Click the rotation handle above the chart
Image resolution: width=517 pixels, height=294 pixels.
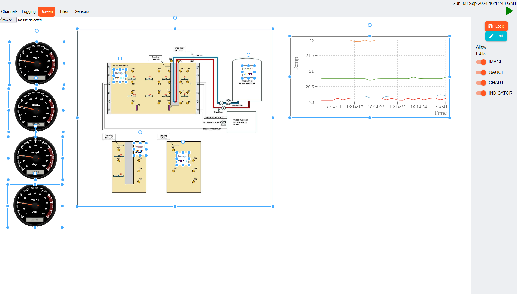click(370, 25)
